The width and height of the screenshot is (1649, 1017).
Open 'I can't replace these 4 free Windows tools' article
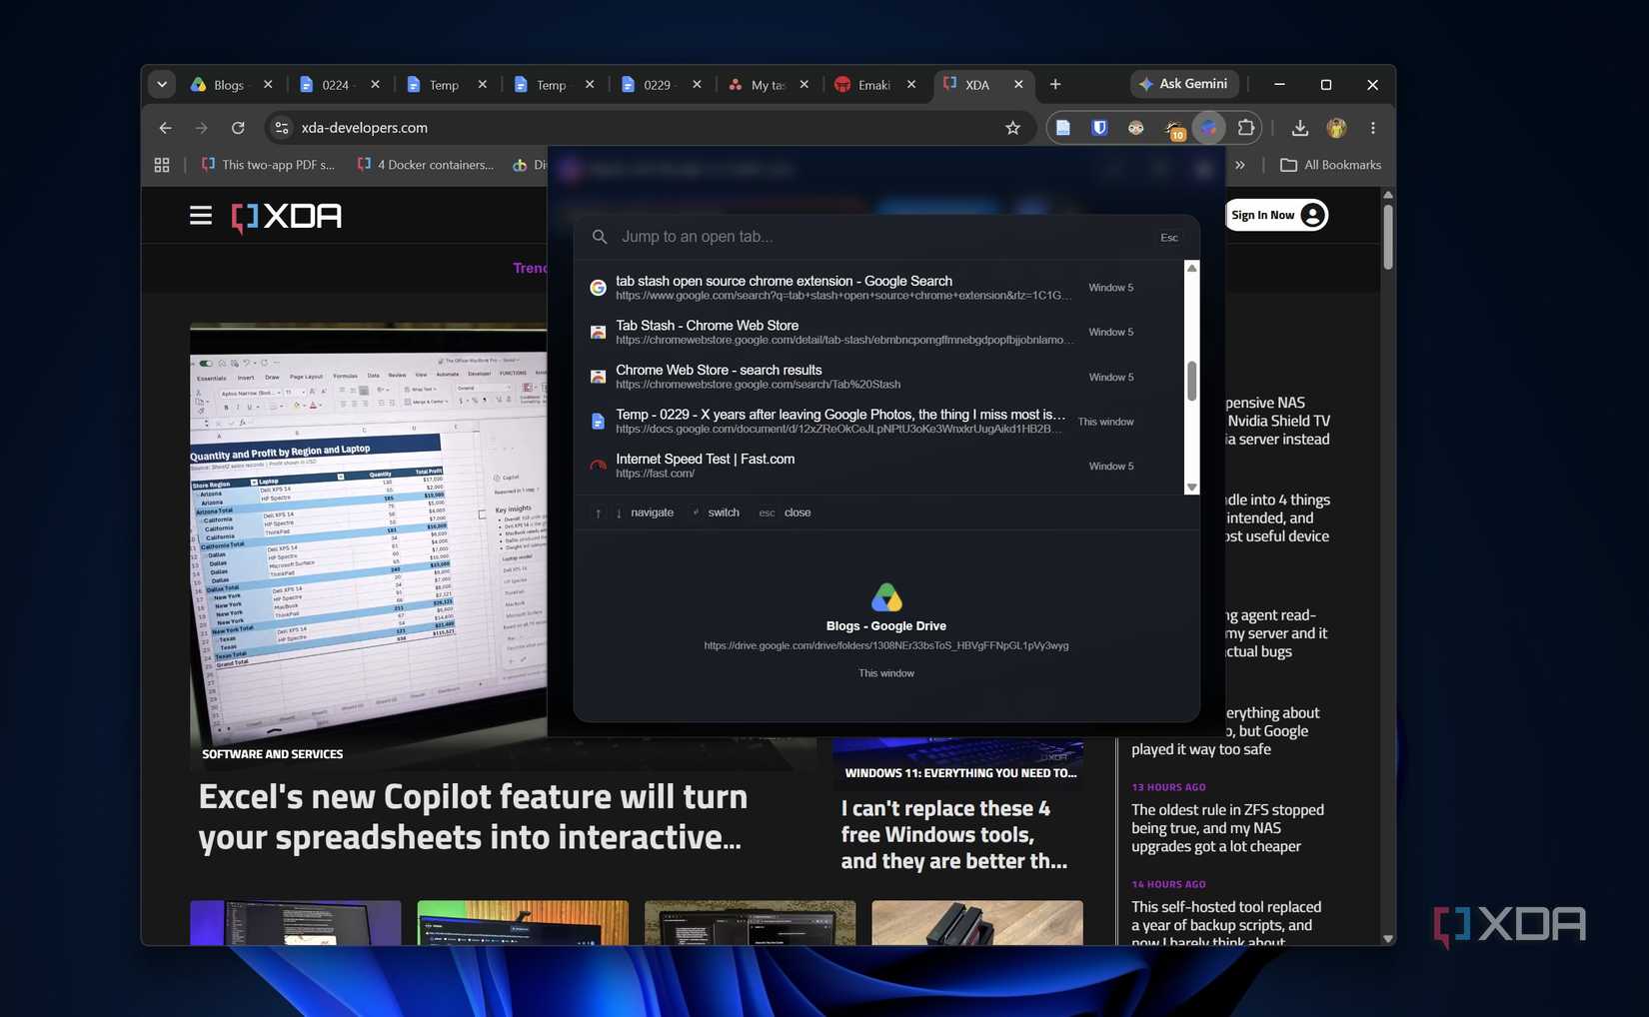(x=954, y=834)
